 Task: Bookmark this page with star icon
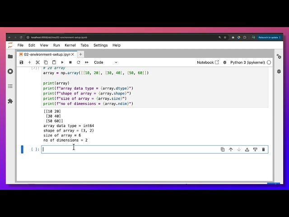[x=225, y=38]
